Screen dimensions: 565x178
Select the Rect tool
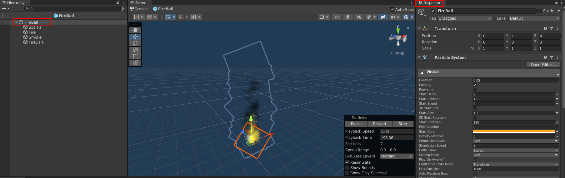(x=135, y=56)
